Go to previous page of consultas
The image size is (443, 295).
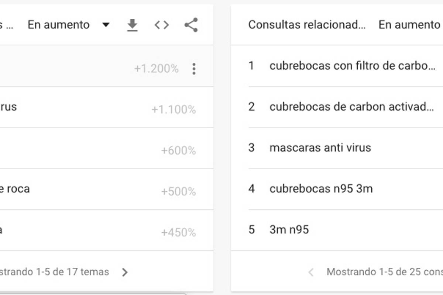tap(311, 272)
